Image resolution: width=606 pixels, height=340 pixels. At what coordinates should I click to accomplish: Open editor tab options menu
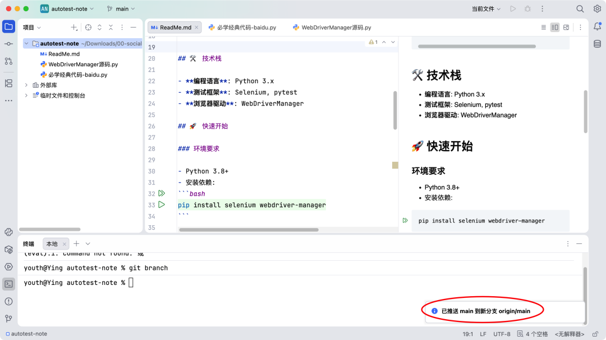coord(580,28)
